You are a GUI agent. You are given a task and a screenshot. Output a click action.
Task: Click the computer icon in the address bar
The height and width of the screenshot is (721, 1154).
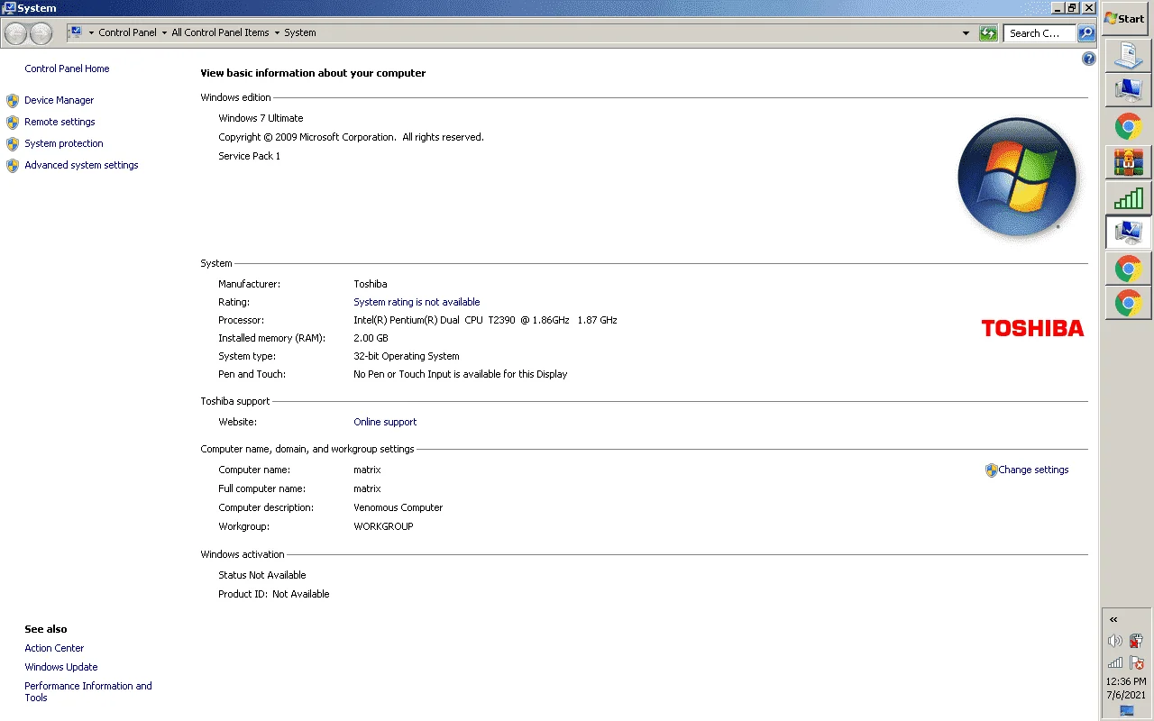point(76,32)
